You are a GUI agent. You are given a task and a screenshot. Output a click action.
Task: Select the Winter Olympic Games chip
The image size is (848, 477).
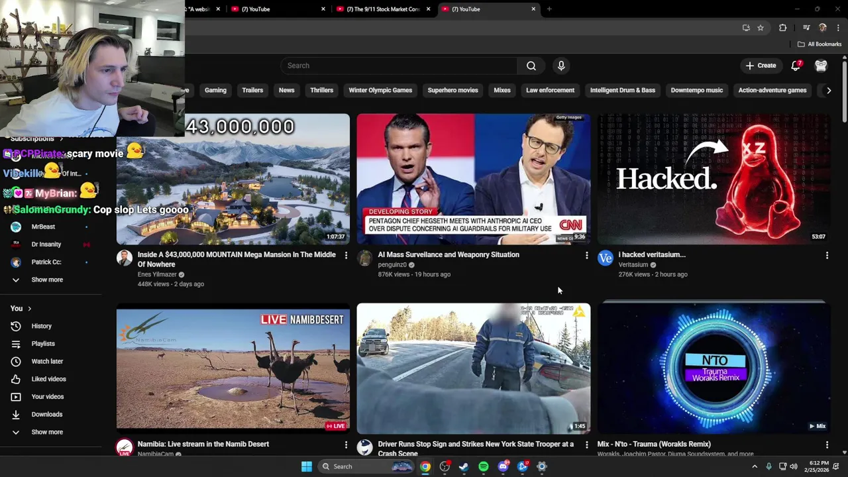[x=380, y=90]
